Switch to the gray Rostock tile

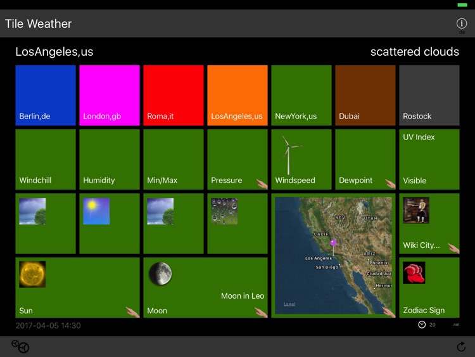429,95
